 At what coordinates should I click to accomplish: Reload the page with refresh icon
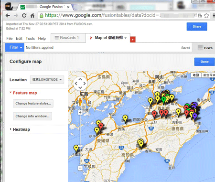coord(24,15)
